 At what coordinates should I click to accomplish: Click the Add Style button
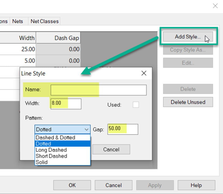[x=187, y=37]
